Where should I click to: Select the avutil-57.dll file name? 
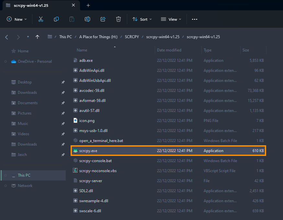coord(89,111)
